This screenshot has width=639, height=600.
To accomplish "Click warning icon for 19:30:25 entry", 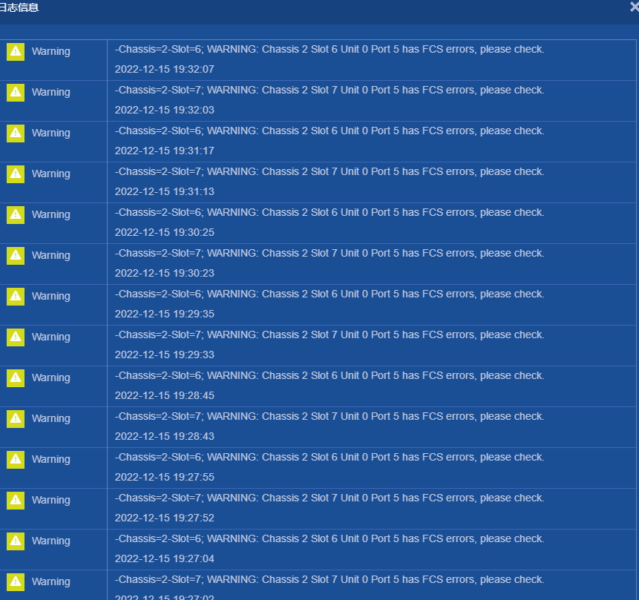I will click(x=16, y=214).
